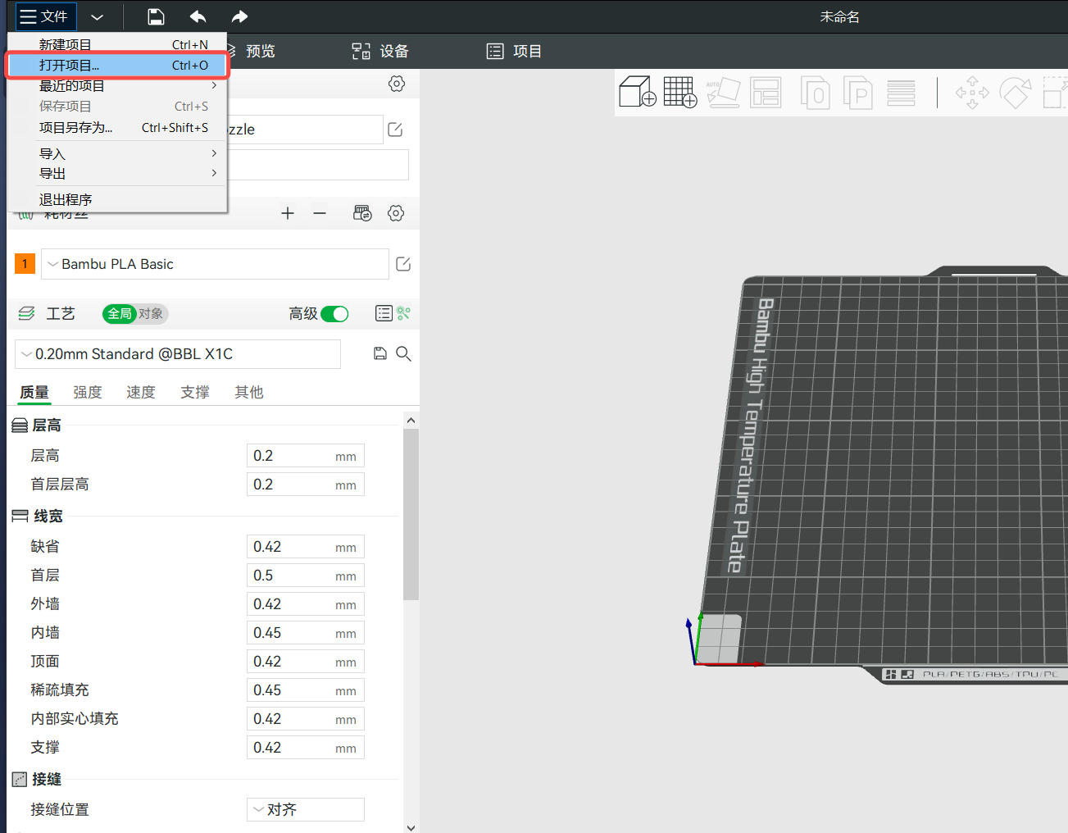Select the 速度 settings tab
This screenshot has height=833, width=1068.
[x=141, y=392]
